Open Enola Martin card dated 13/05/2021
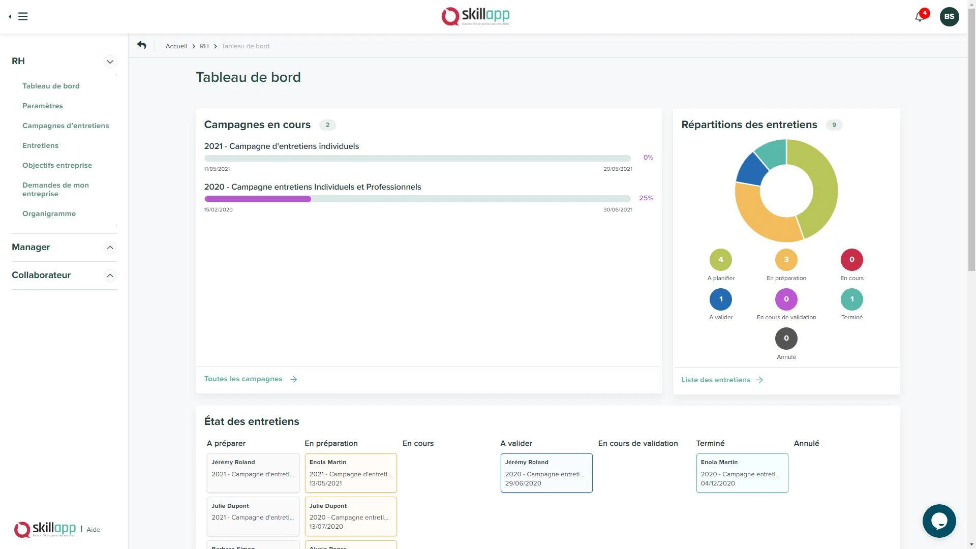 (x=351, y=473)
